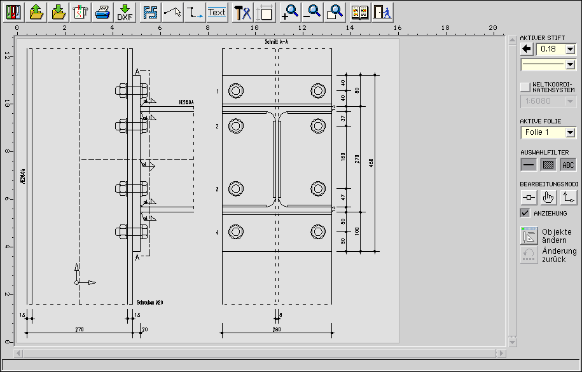Enable the Weltkoordinatensystem checkbox
This screenshot has width=582, height=372.
tap(525, 86)
